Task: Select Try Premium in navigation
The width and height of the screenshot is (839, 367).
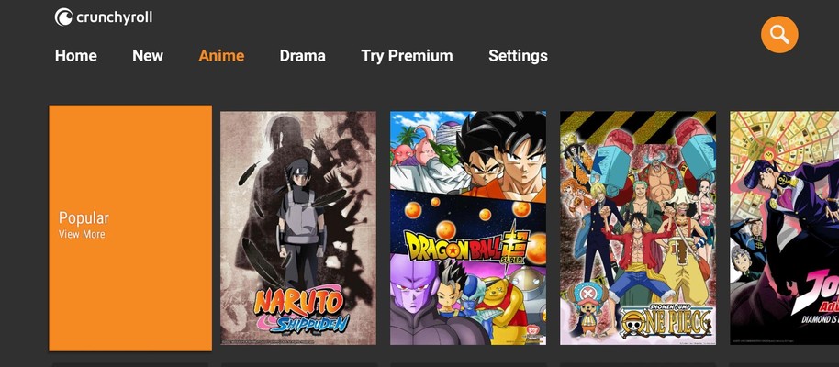Action: pos(407,56)
